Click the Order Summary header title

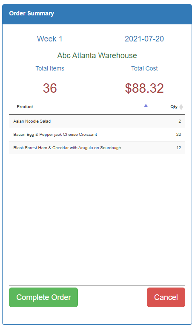coord(32,13)
